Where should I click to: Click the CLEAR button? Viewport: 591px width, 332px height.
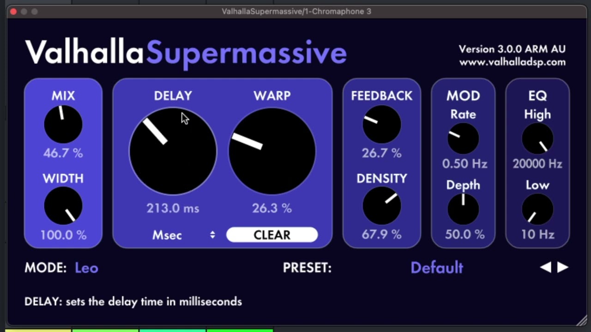[272, 235]
